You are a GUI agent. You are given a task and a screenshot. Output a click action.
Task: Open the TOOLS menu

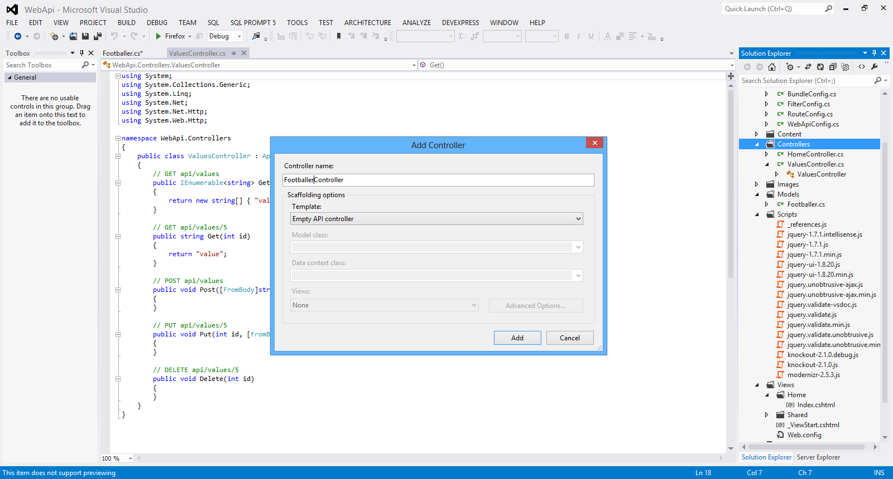click(297, 23)
